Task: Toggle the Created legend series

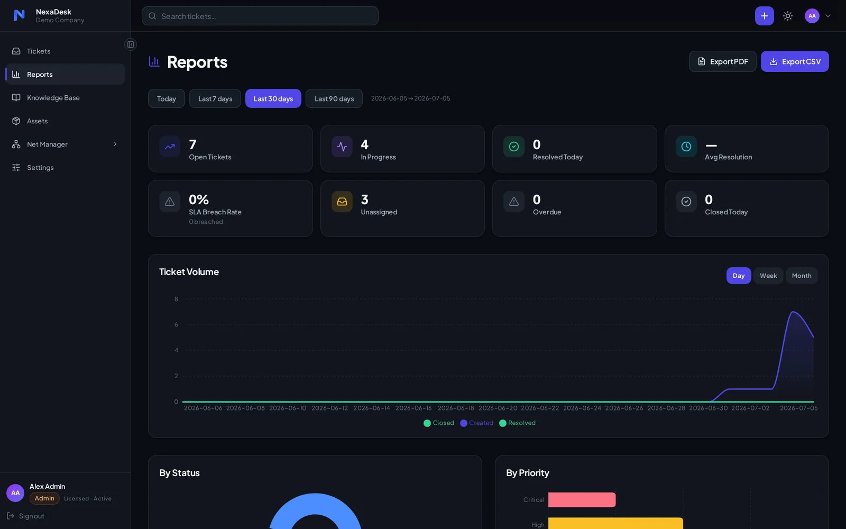Action: pos(476,423)
